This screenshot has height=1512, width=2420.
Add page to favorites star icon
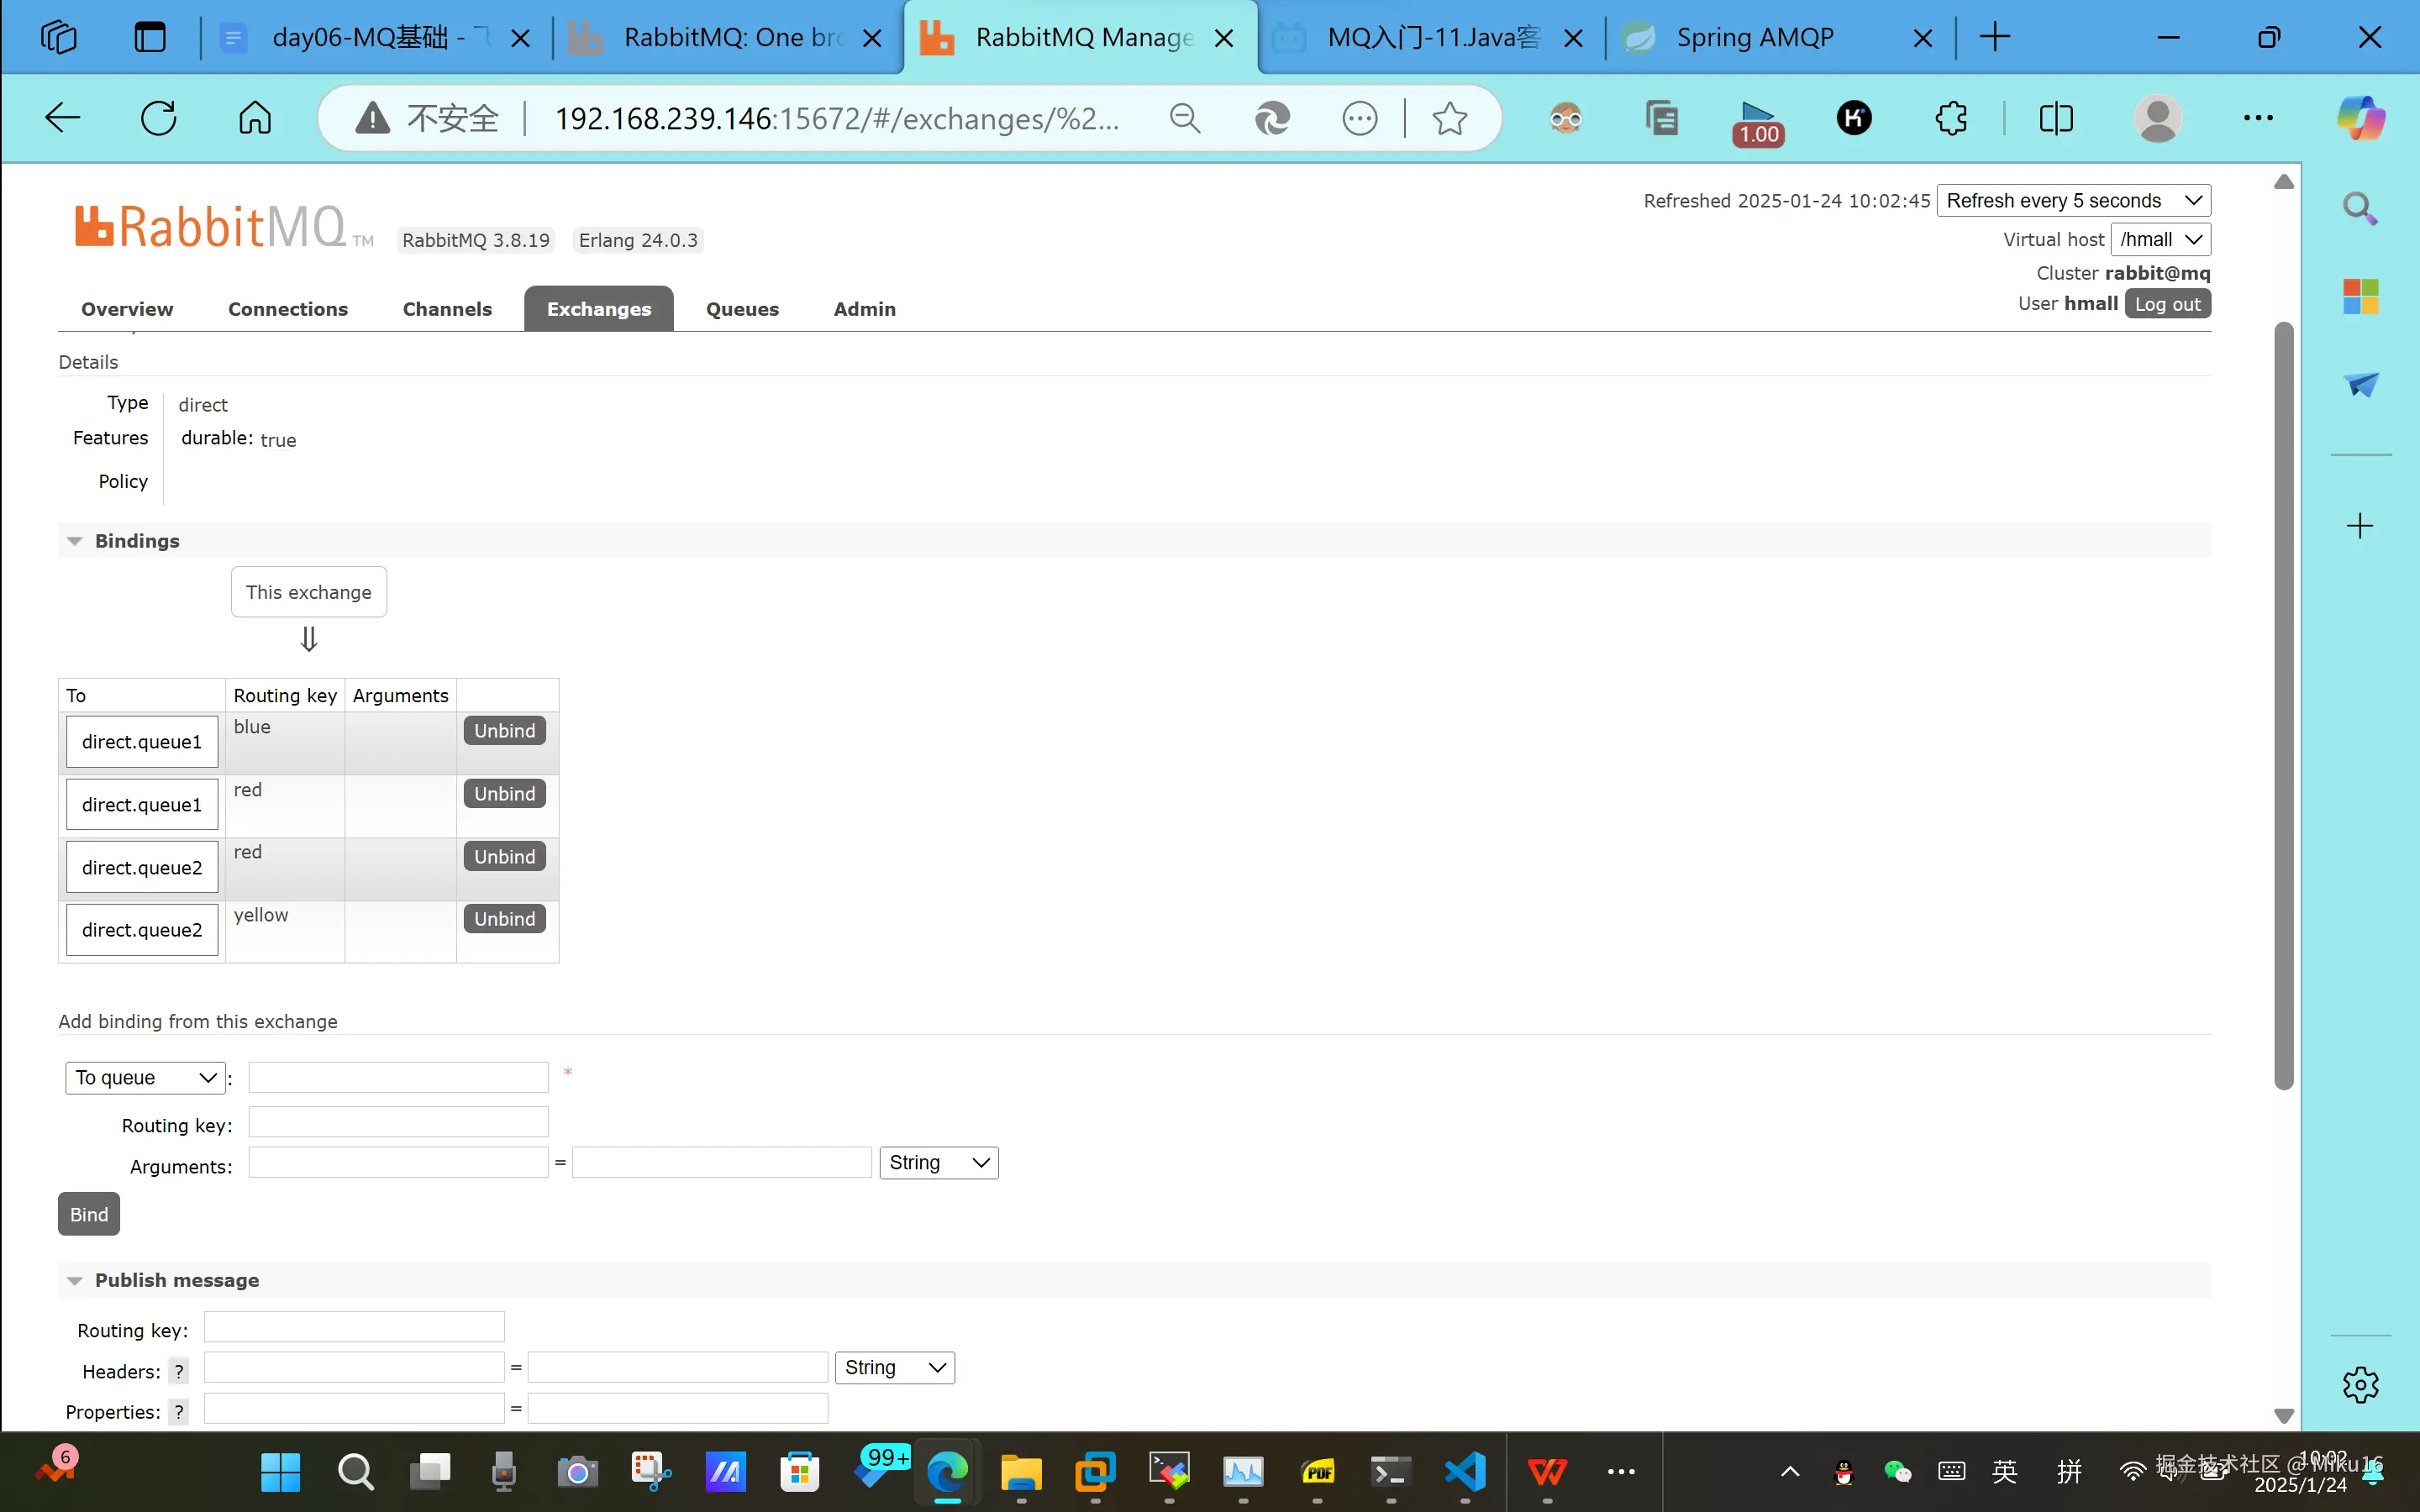1449,118
